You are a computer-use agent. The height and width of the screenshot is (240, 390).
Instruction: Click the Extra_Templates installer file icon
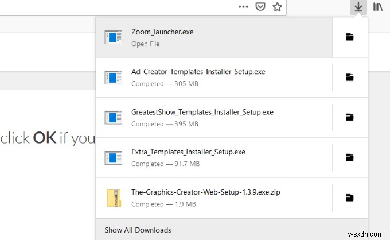(x=114, y=157)
